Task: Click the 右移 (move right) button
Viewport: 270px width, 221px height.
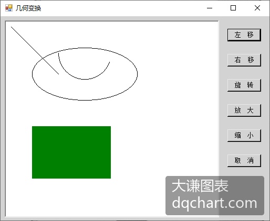Action: pyautogui.click(x=244, y=60)
